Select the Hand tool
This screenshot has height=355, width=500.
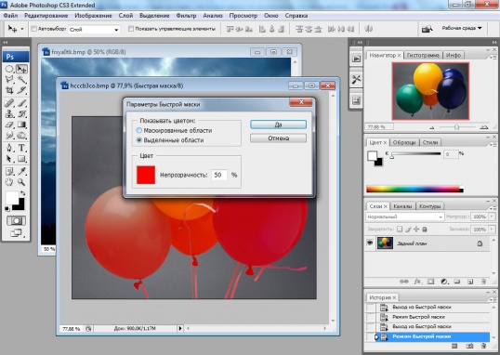click(9, 182)
